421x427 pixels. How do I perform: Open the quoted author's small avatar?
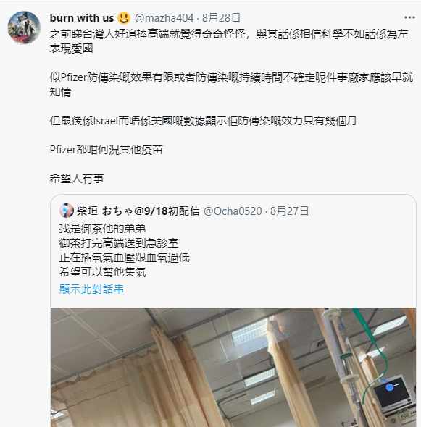coord(67,211)
